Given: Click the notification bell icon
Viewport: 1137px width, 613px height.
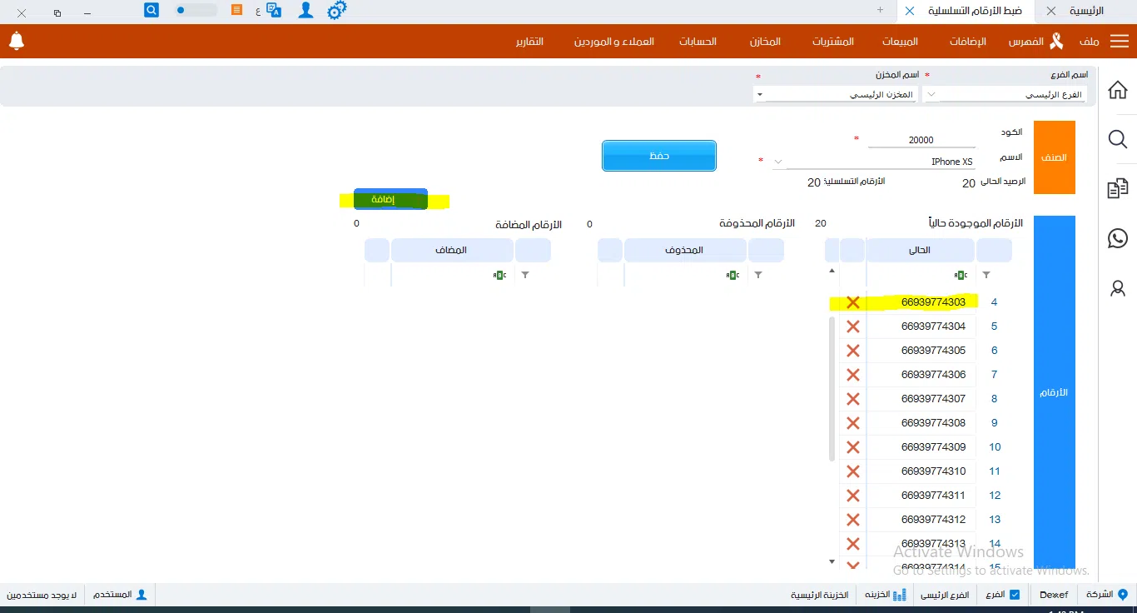Looking at the screenshot, I should tap(16, 41).
